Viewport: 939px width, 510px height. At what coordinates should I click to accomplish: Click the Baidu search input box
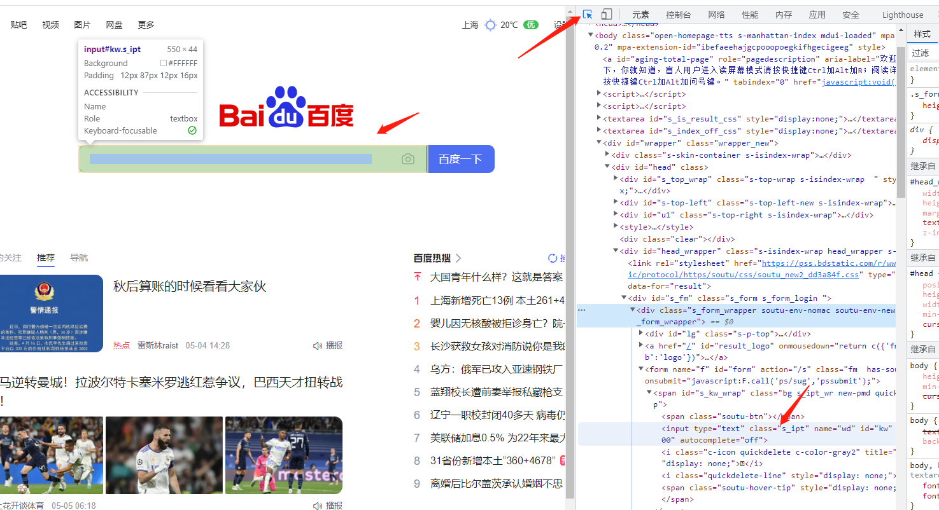(253, 159)
